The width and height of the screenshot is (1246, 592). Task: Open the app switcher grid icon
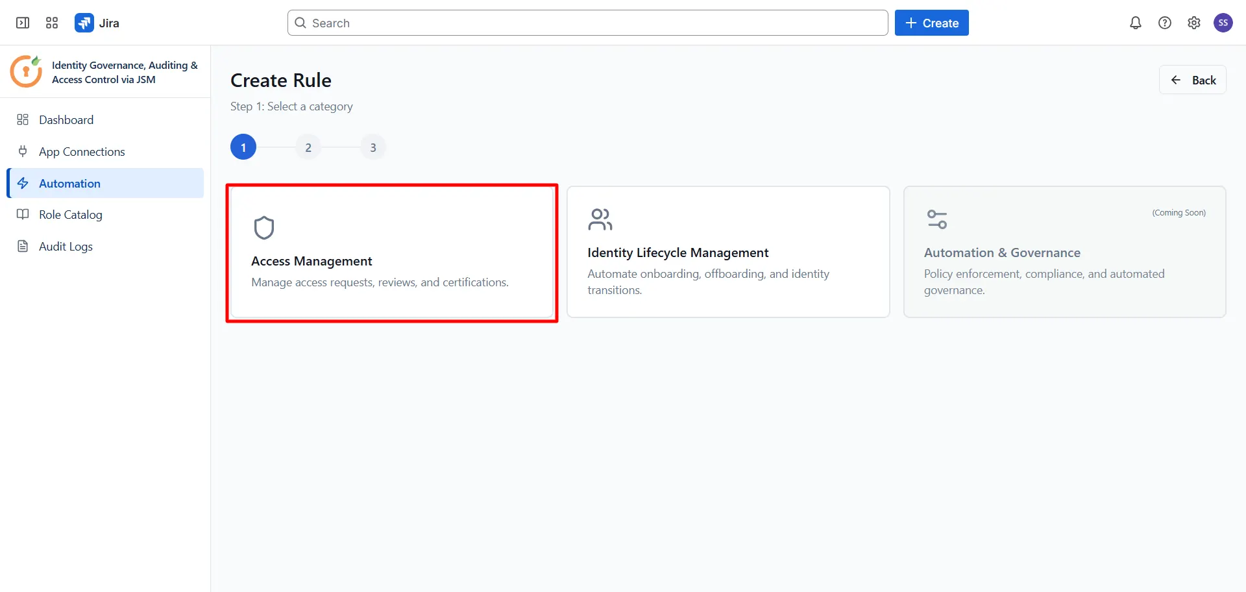pyautogui.click(x=52, y=23)
